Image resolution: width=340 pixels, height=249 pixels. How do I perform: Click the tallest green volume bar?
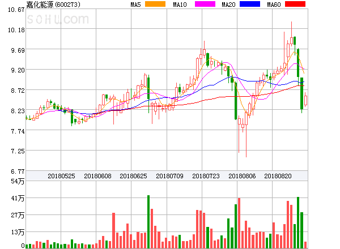148,222
